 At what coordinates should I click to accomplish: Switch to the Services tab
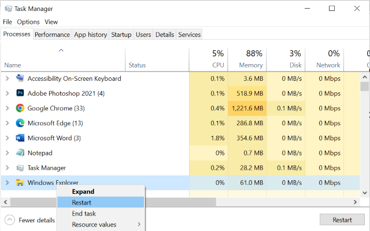click(189, 35)
